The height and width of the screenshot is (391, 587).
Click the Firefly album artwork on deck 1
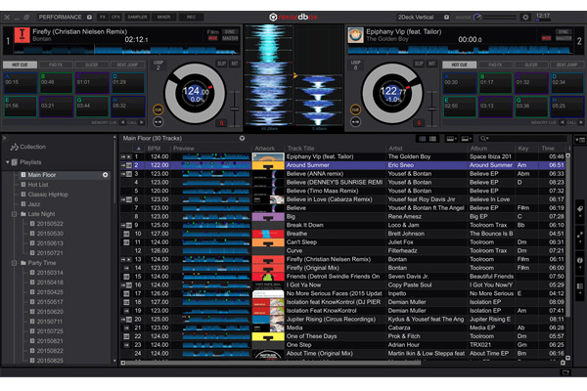22,35
